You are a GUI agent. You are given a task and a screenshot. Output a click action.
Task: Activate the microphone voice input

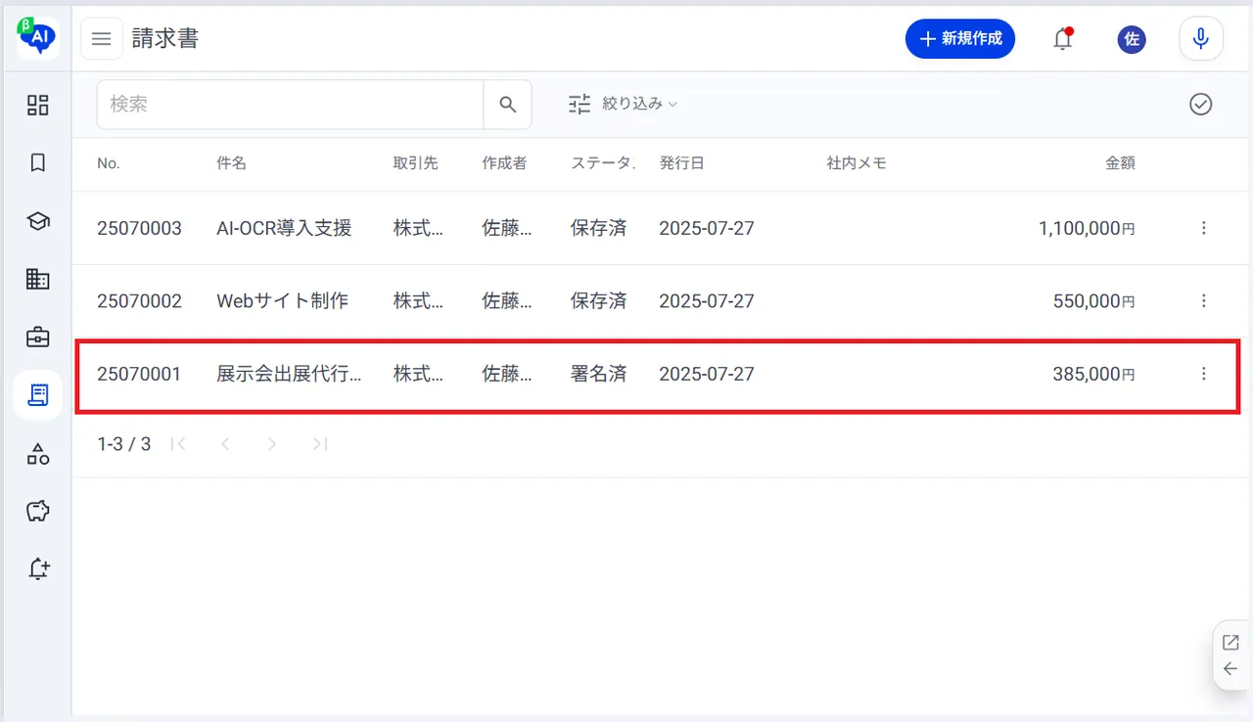click(1201, 39)
